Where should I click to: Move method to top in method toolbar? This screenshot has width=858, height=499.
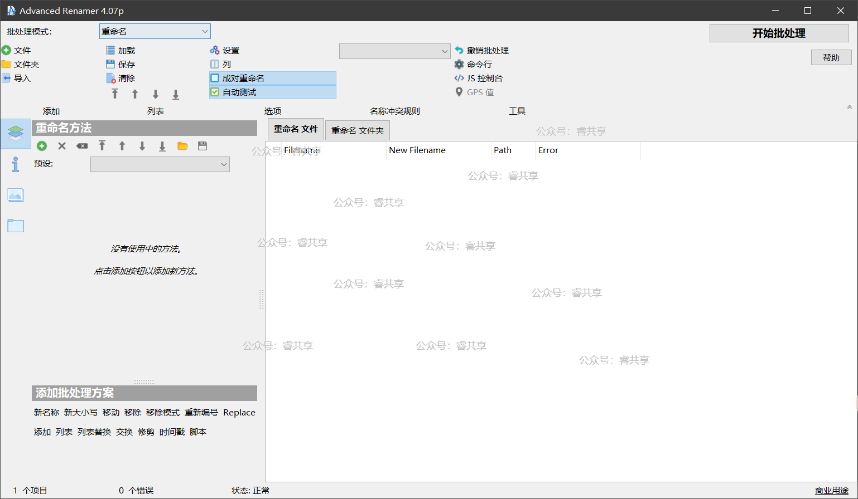click(102, 146)
